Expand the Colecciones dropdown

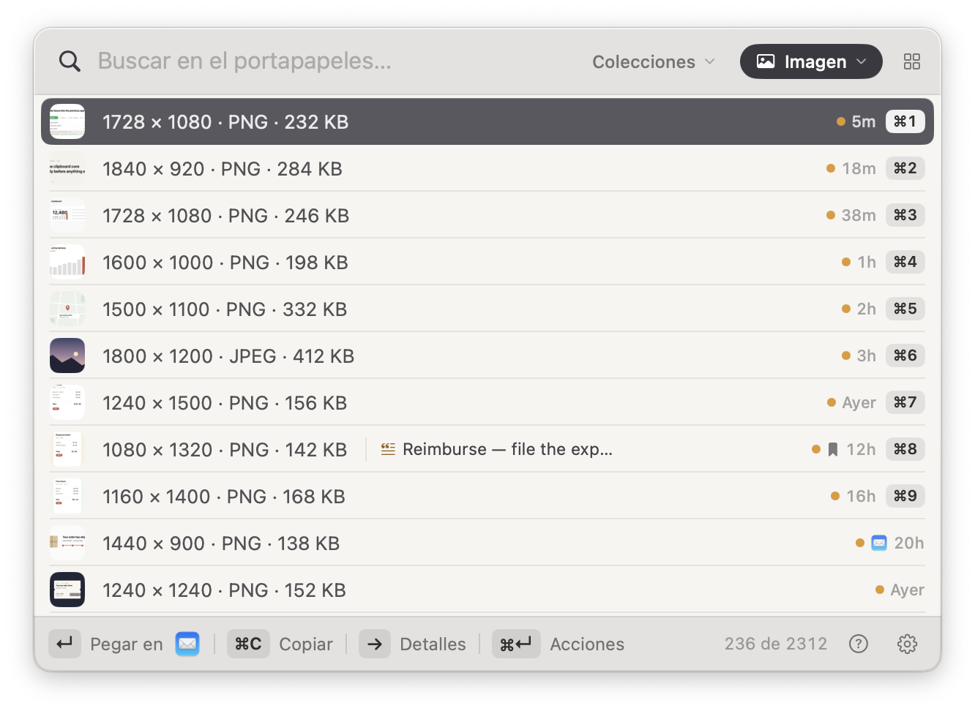pyautogui.click(x=653, y=61)
